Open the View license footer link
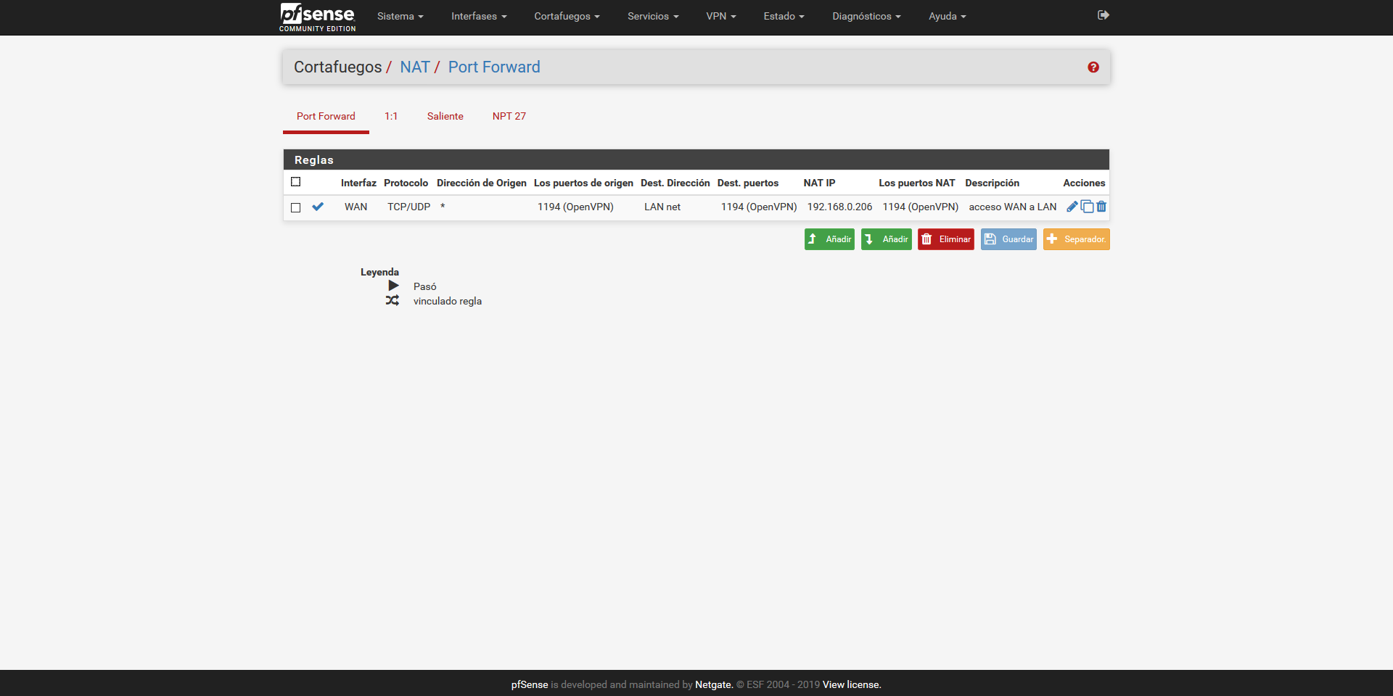This screenshot has height=696, width=1393. (852, 684)
